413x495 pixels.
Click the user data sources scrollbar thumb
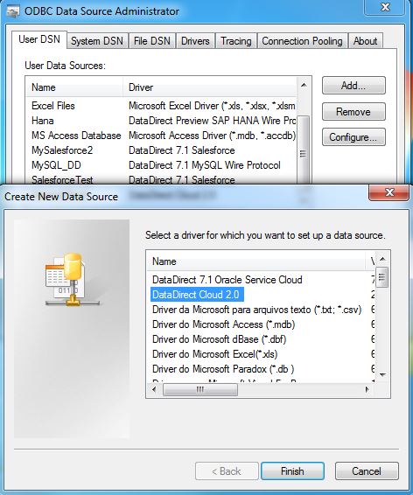[x=304, y=149]
